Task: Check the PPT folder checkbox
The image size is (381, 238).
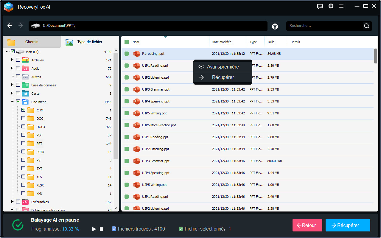Action: click(23, 143)
